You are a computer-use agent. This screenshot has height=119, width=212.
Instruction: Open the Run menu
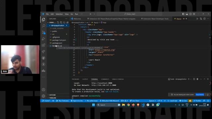coord(77,14)
